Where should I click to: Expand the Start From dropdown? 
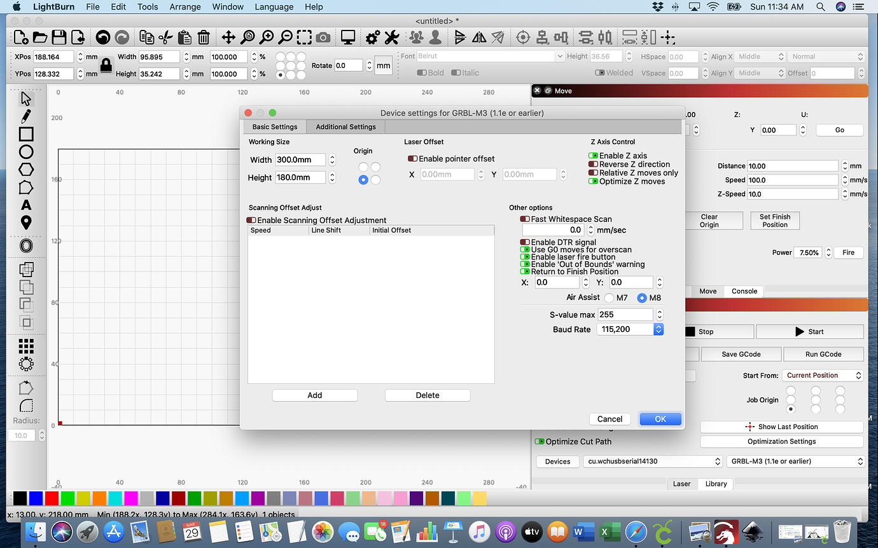click(822, 376)
